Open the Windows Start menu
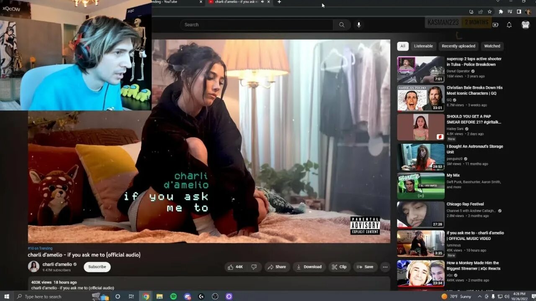The height and width of the screenshot is (301, 536). (x=7, y=296)
